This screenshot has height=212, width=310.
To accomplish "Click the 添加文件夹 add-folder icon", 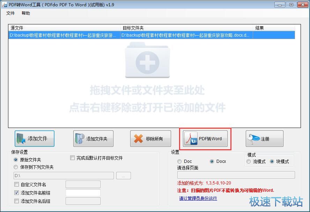I will (x=80, y=138).
